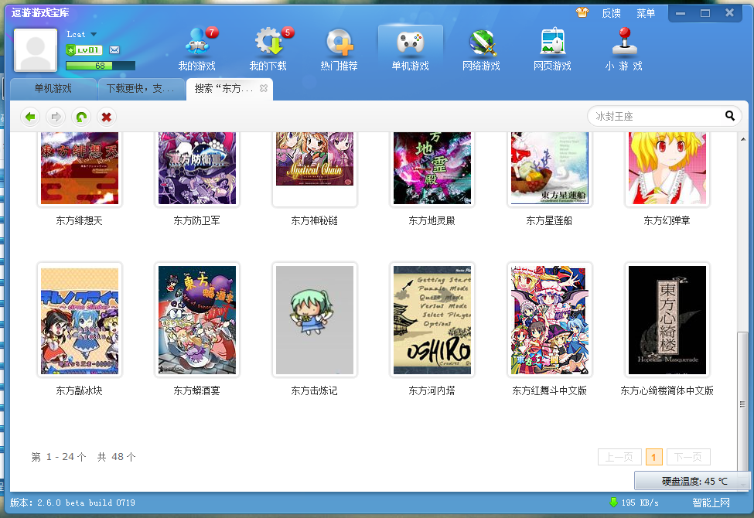This screenshot has width=754, height=518.
Task: Click the 东方蟒酒宴 title text
Action: [x=197, y=390]
